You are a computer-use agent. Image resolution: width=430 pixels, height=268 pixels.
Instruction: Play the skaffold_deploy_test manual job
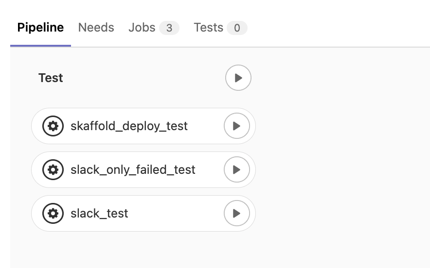click(237, 126)
